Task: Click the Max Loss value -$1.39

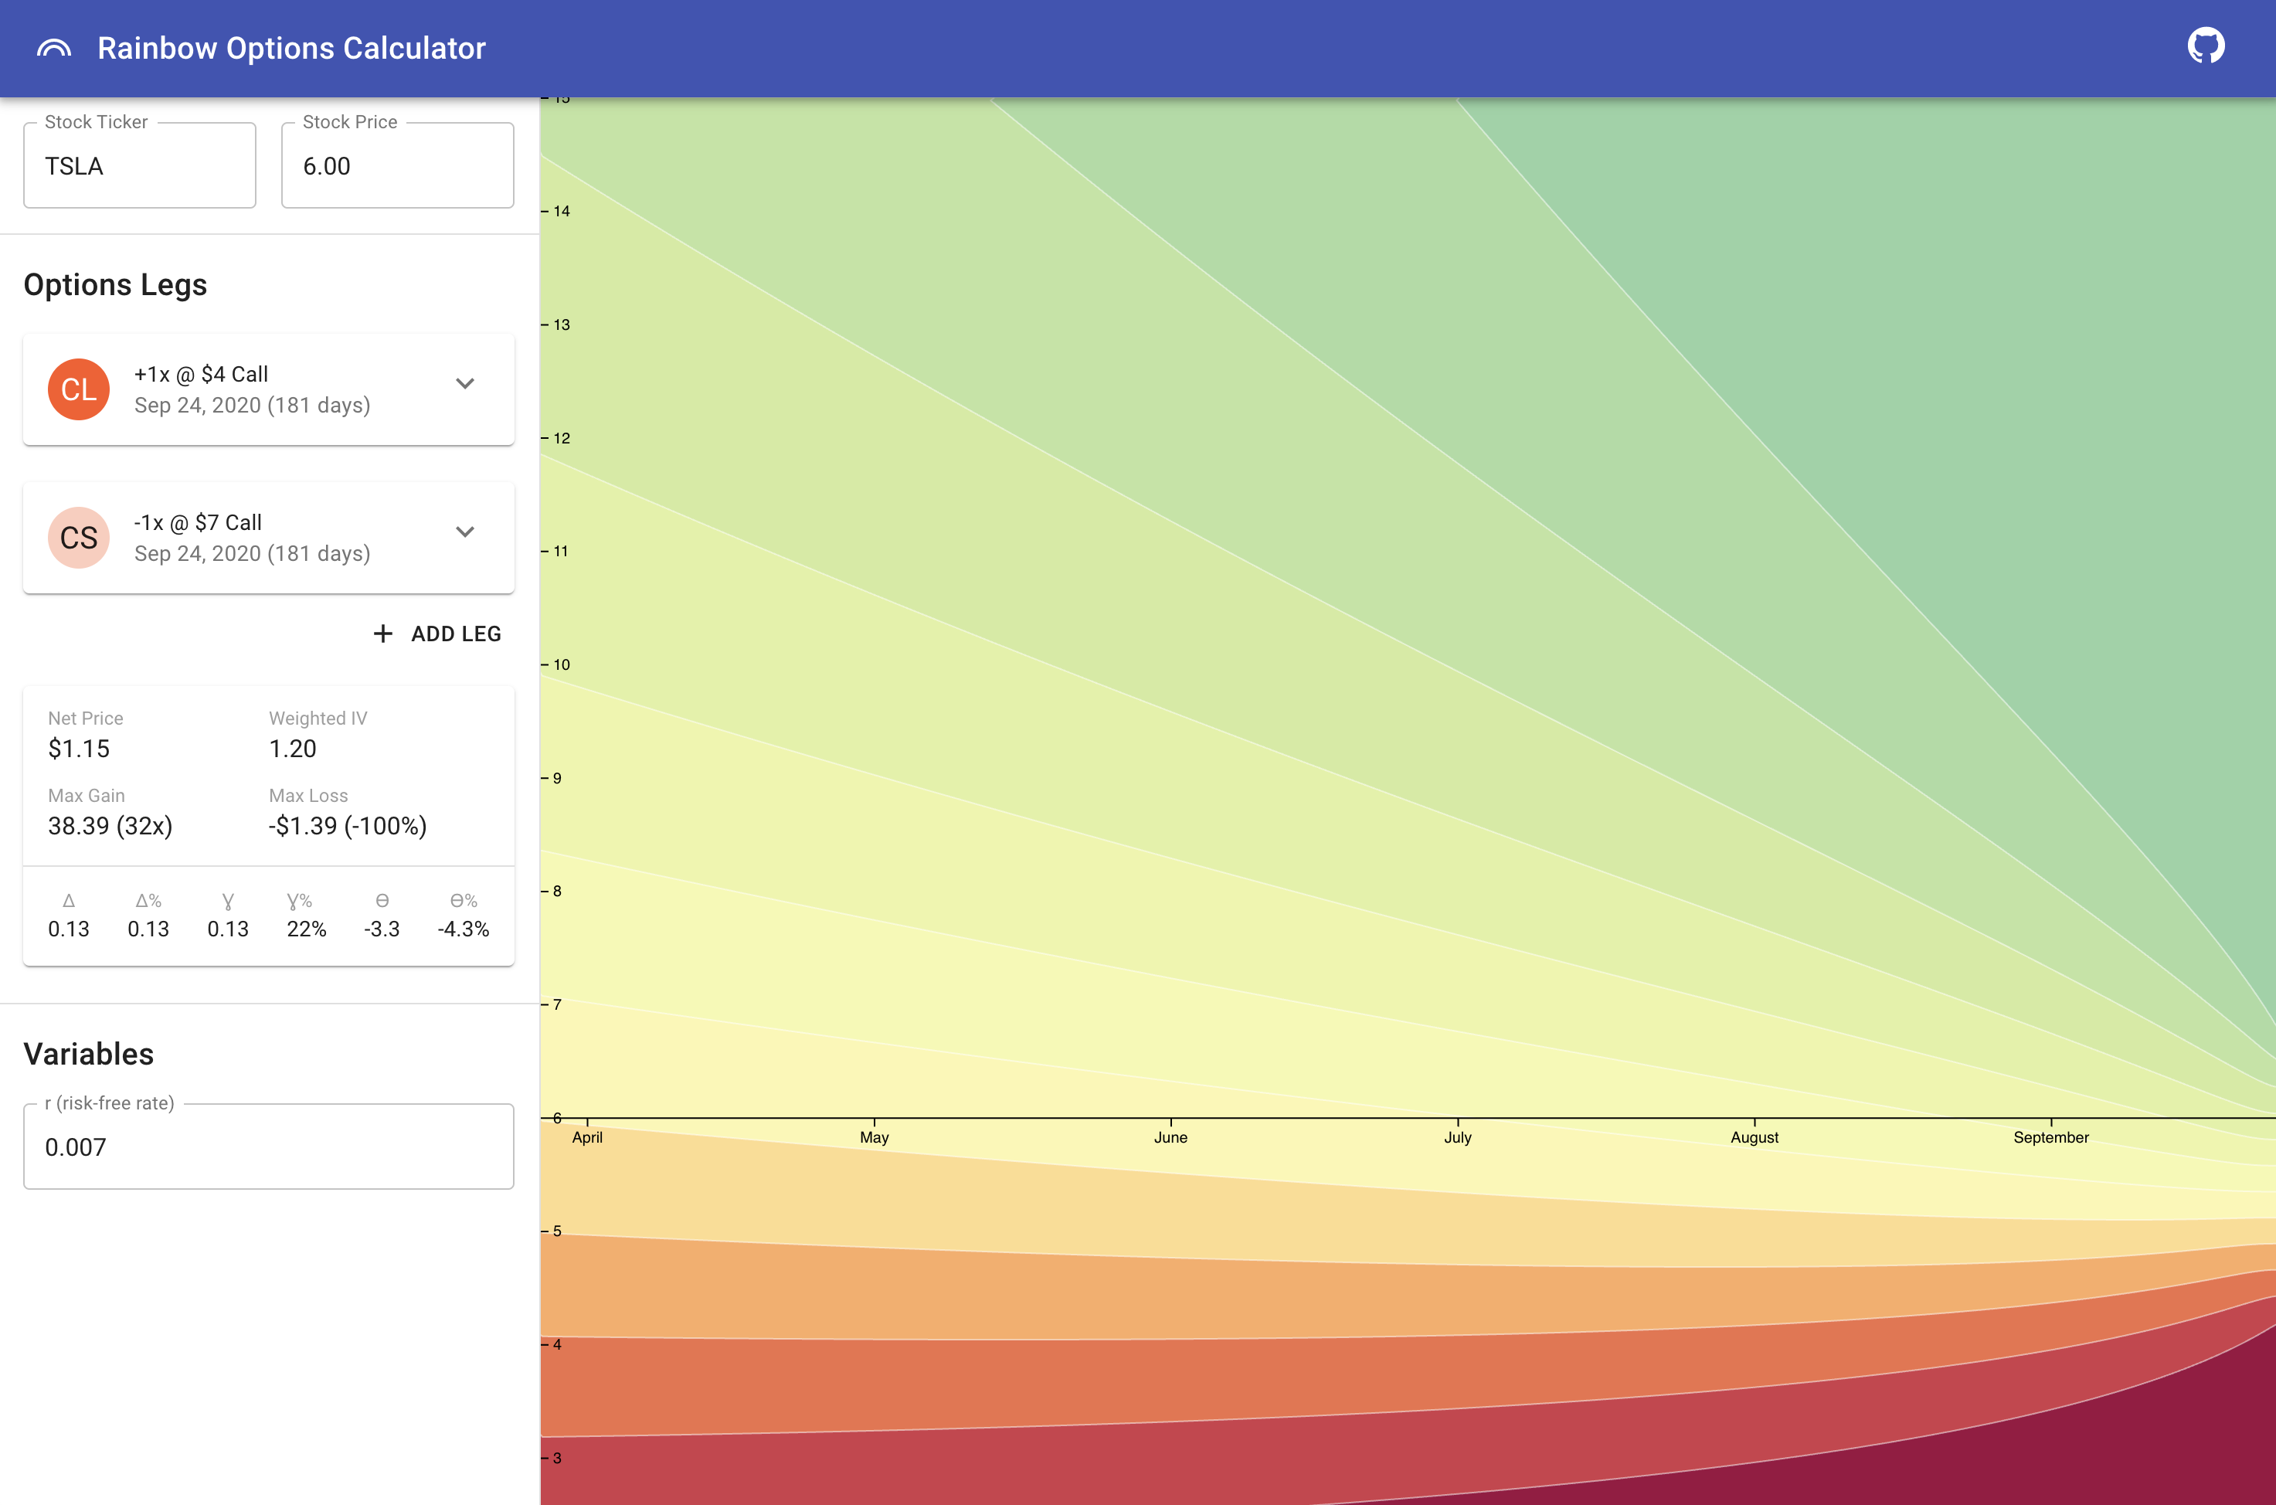Action: [348, 825]
